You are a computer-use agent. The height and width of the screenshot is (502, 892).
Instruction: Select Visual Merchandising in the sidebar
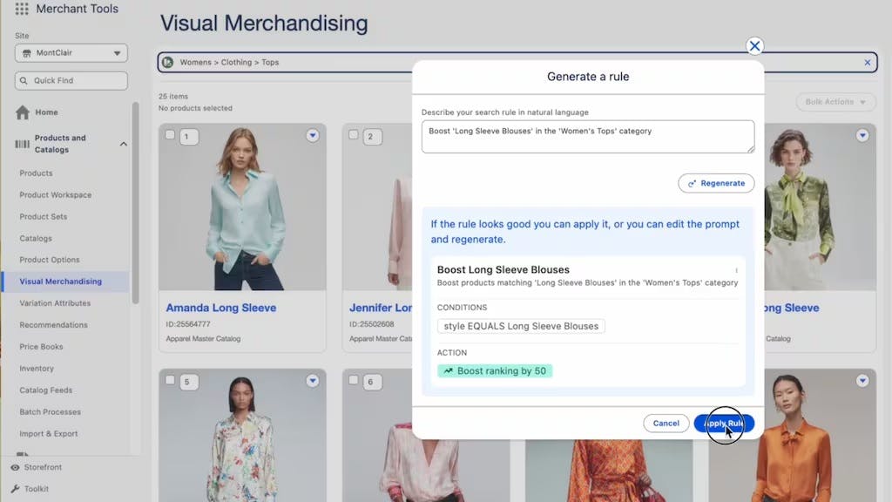coord(60,282)
